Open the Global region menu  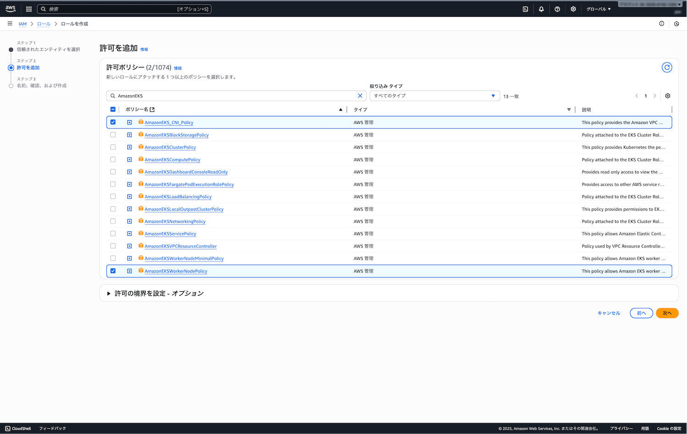(599, 9)
